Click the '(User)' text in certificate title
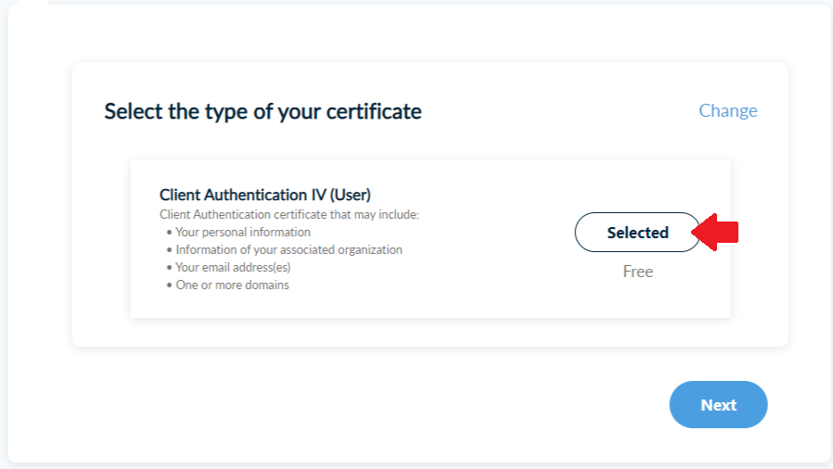Image resolution: width=833 pixels, height=469 pixels. point(351,195)
